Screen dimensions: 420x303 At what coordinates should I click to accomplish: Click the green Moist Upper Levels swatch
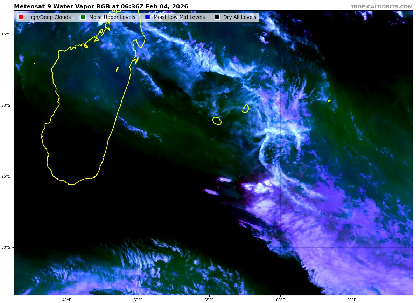click(83, 17)
